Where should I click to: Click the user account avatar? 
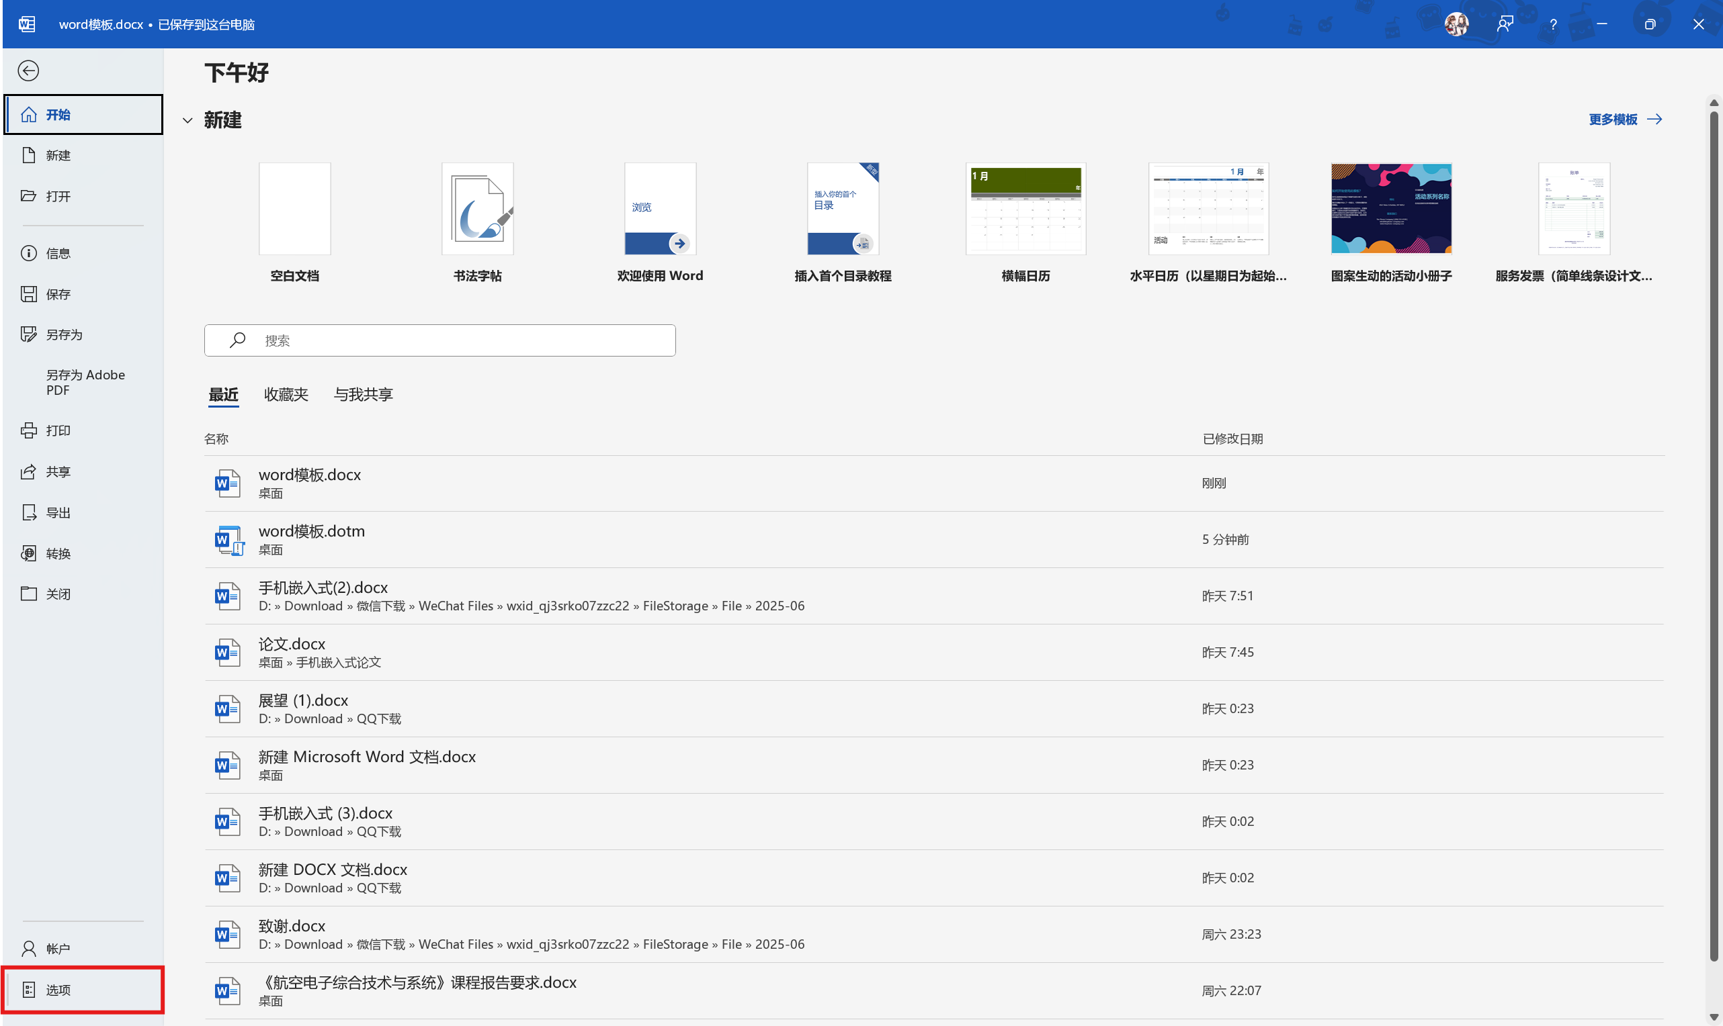(1456, 24)
